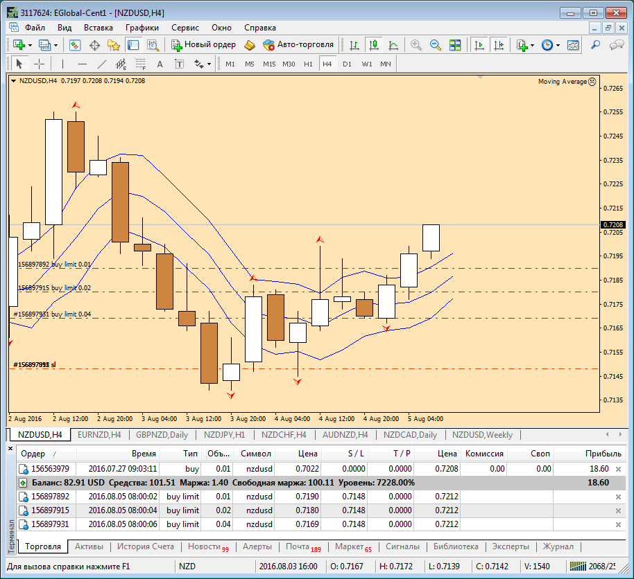Enable the Chart Shift toggle
The image size is (634, 579).
[498, 45]
